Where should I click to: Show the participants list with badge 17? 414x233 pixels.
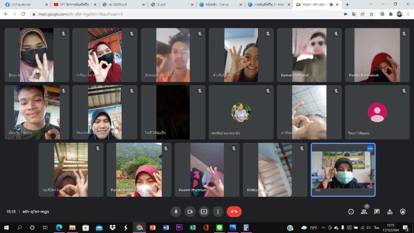pos(364,212)
